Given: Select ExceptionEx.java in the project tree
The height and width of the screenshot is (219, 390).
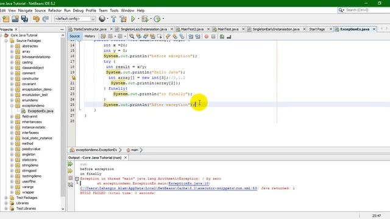Looking at the screenshot, I should [x=40, y=111].
